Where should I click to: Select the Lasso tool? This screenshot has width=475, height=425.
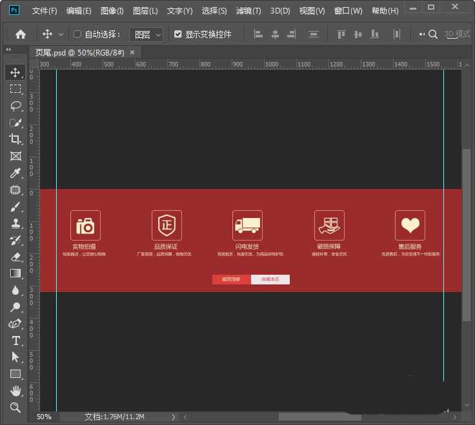(15, 106)
